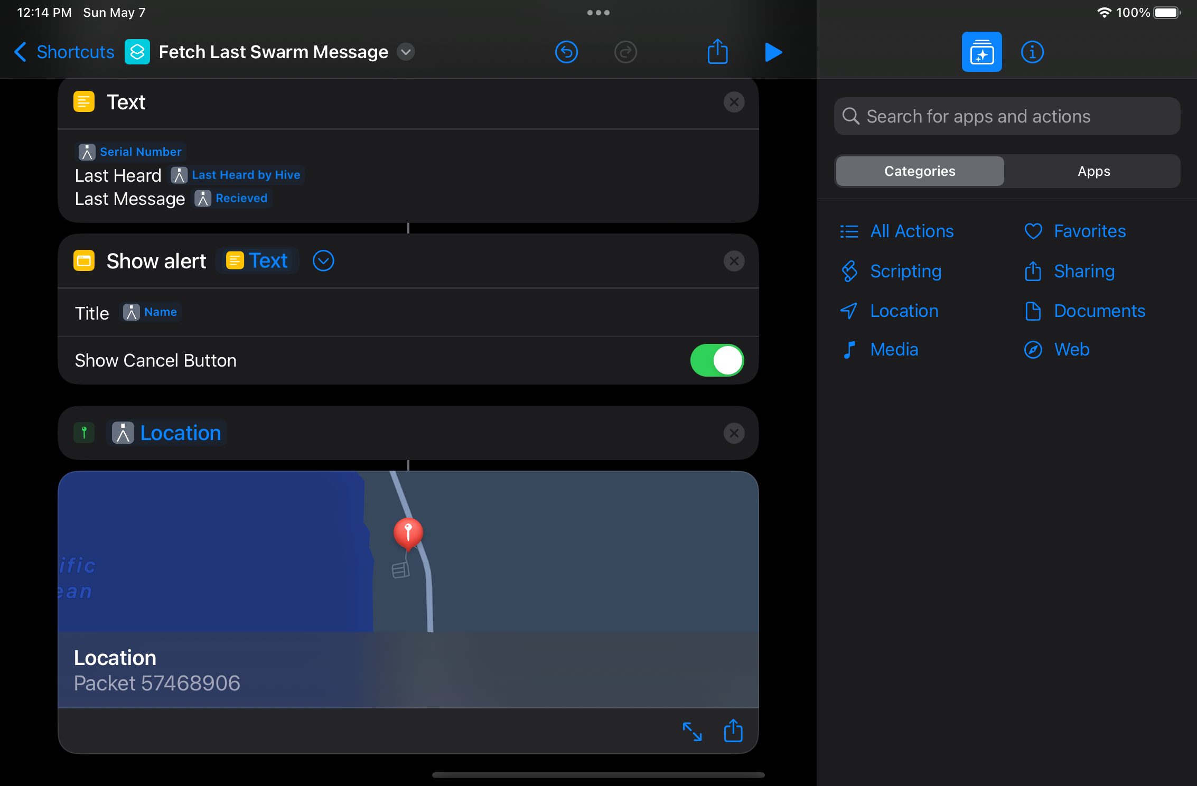Screen dimensions: 1197x786
Task: Focus the search apps and actions field
Action: pos(1007,116)
